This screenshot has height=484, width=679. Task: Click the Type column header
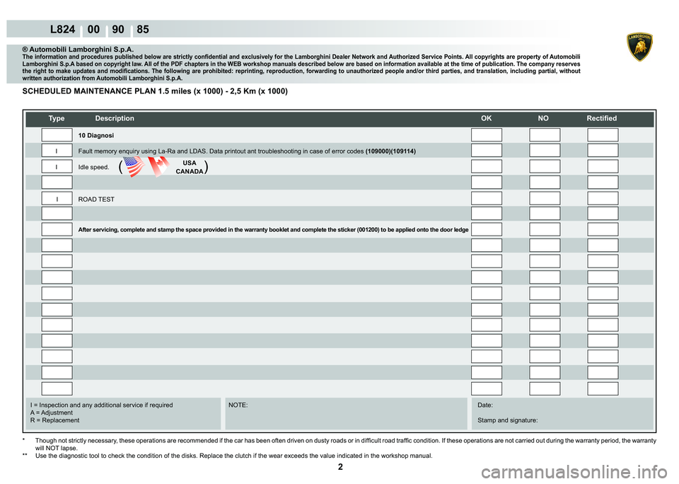click(x=57, y=118)
